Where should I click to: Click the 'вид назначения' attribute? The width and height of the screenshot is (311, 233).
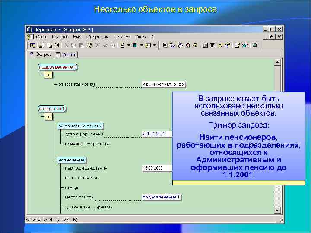[82, 178]
